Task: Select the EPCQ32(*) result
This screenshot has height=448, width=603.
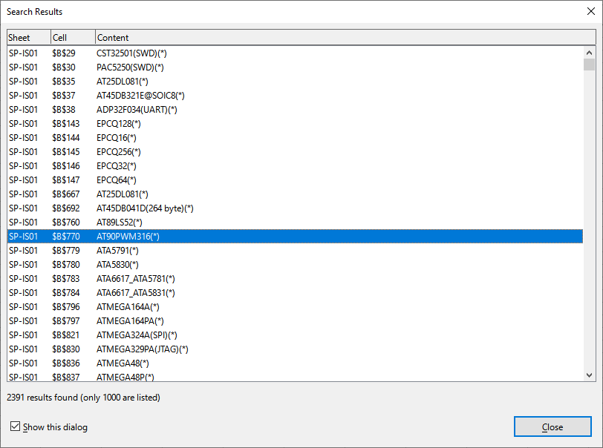Action: [295, 166]
